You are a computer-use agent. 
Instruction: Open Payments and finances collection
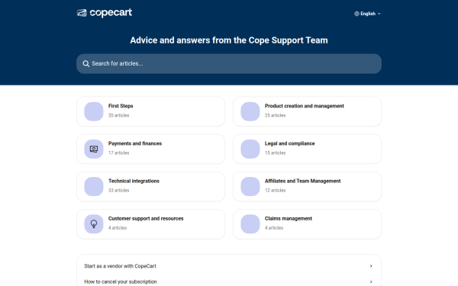150,149
